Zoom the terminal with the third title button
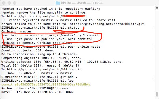The width and height of the screenshot is (159, 99). (x=15, y=3)
